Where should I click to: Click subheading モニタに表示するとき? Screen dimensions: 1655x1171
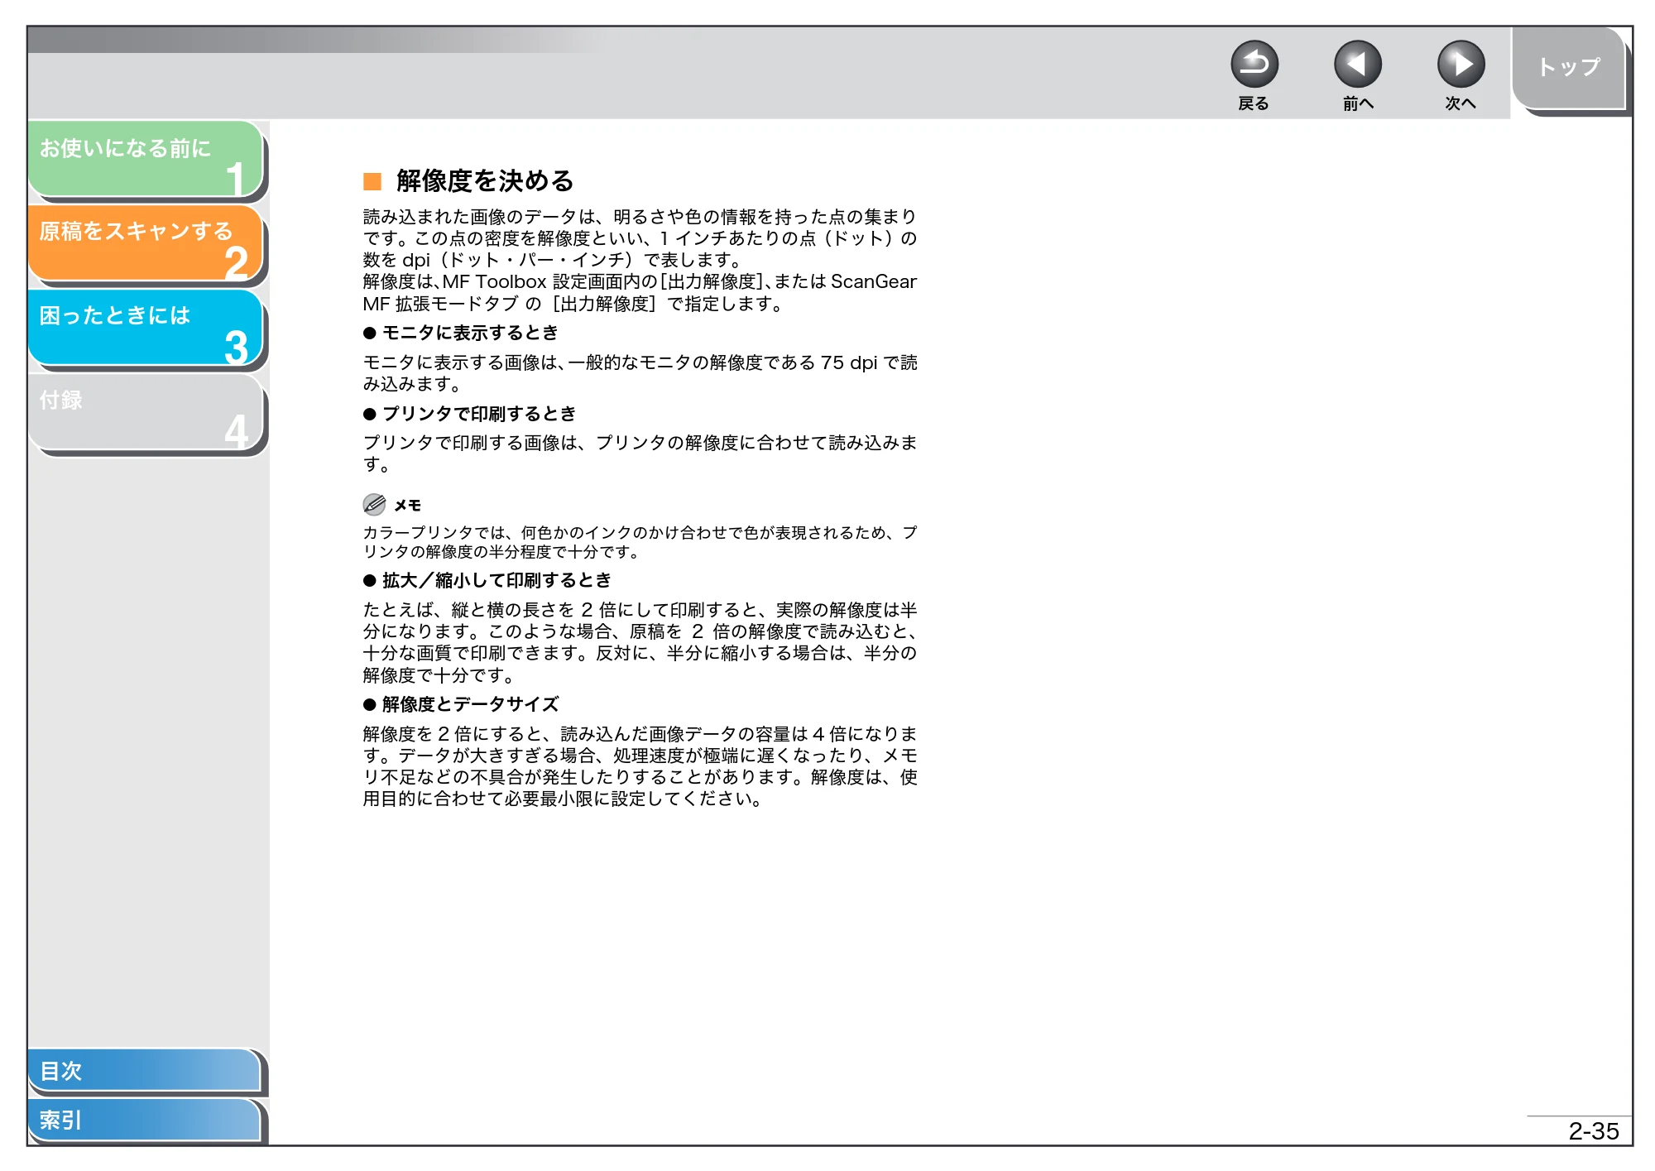pyautogui.click(x=470, y=333)
